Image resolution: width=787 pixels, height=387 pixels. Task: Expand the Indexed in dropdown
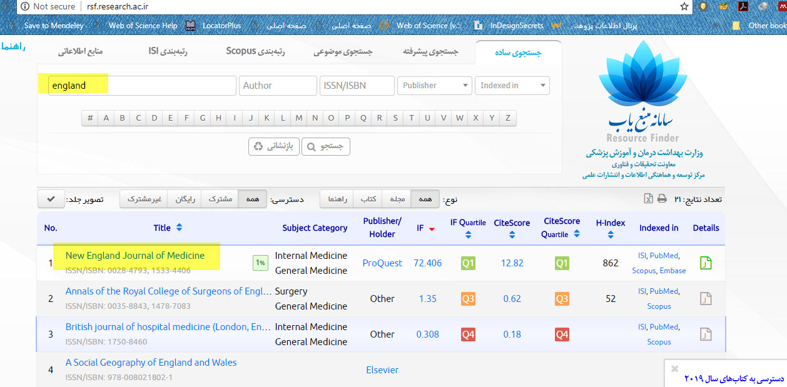pos(512,86)
